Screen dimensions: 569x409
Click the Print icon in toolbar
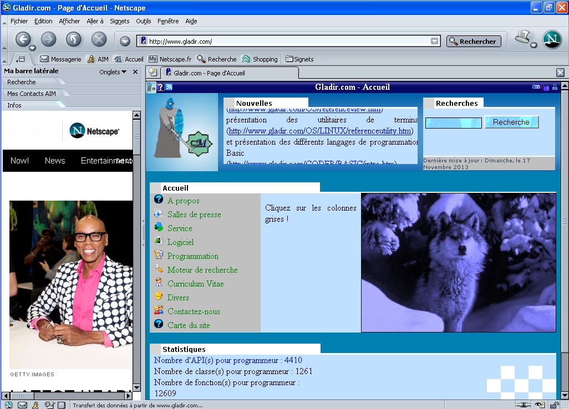point(521,38)
